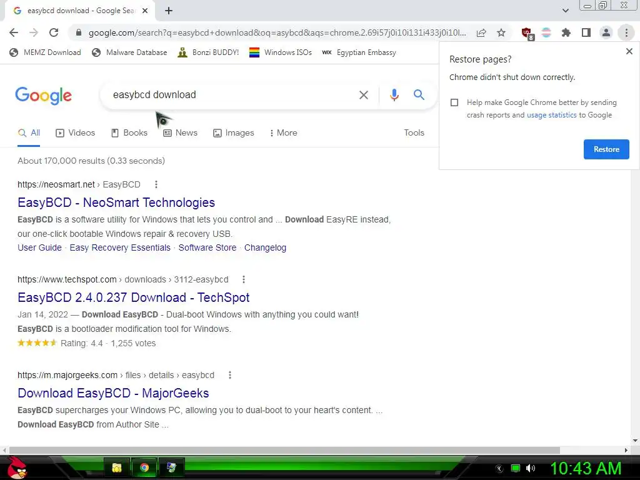Open the User Guide sitelink
Screen dimensions: 640x480
click(39, 247)
